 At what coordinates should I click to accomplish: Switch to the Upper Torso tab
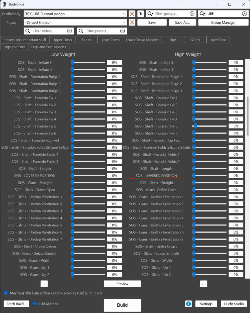(62, 40)
